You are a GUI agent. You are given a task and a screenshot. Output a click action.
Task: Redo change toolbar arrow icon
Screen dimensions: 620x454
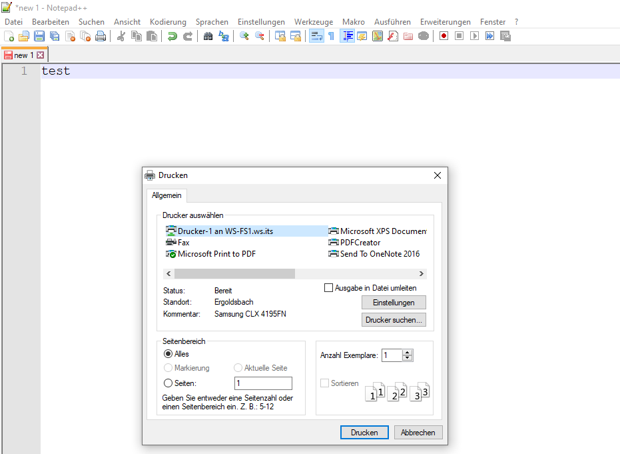(x=187, y=37)
